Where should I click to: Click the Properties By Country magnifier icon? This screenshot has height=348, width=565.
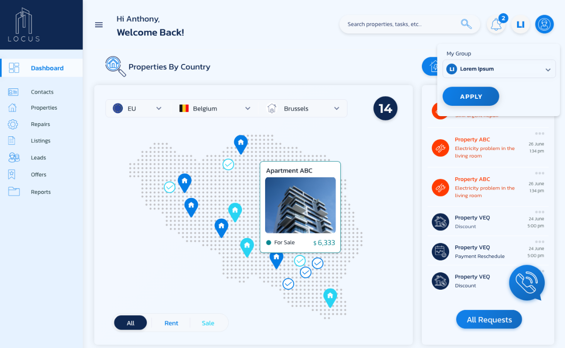(115, 66)
